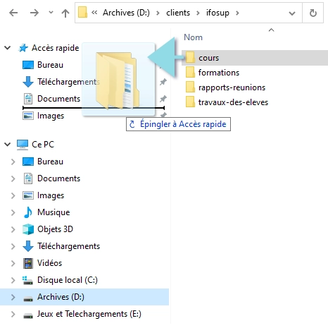Open the formations folder
The height and width of the screenshot is (328, 328).
(x=219, y=73)
